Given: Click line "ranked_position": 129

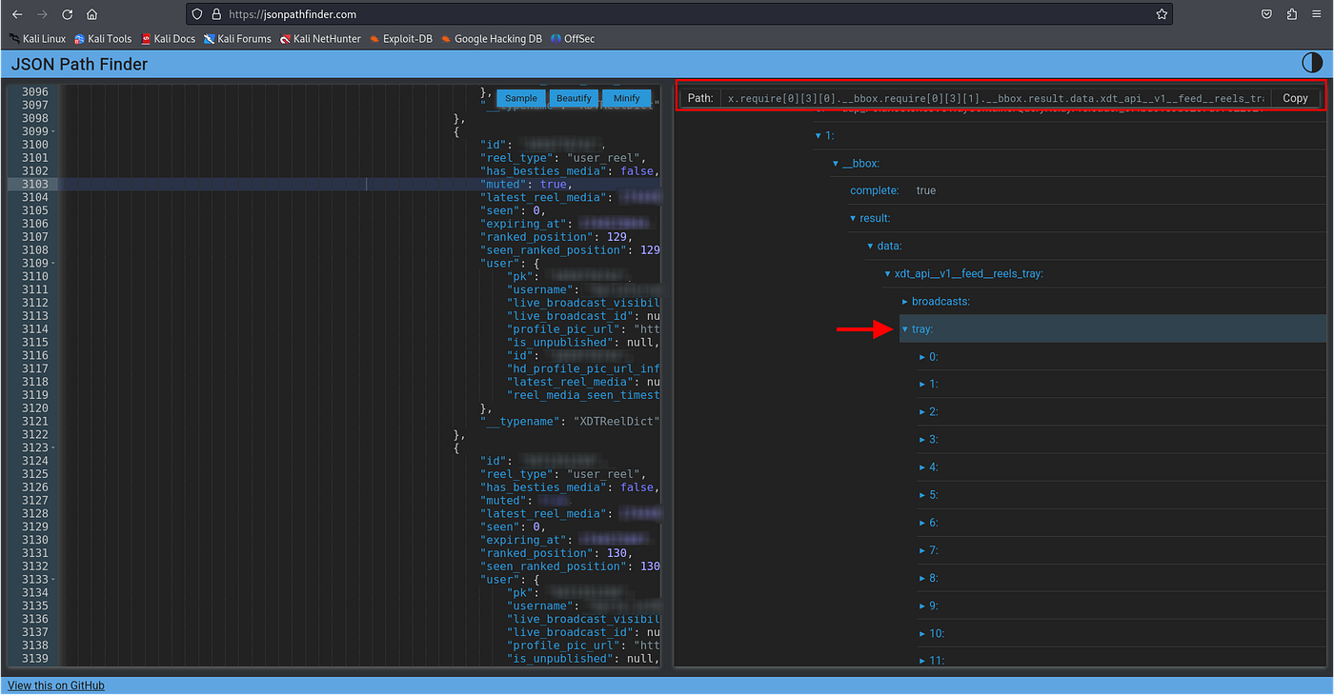Looking at the screenshot, I should click(556, 237).
